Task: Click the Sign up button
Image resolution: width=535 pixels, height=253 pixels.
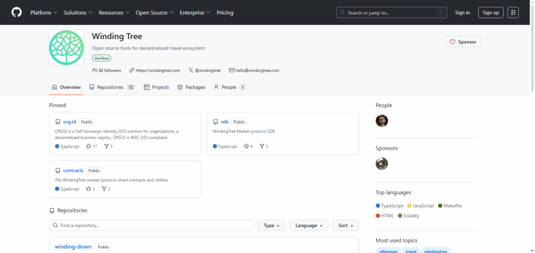Action: tap(491, 13)
